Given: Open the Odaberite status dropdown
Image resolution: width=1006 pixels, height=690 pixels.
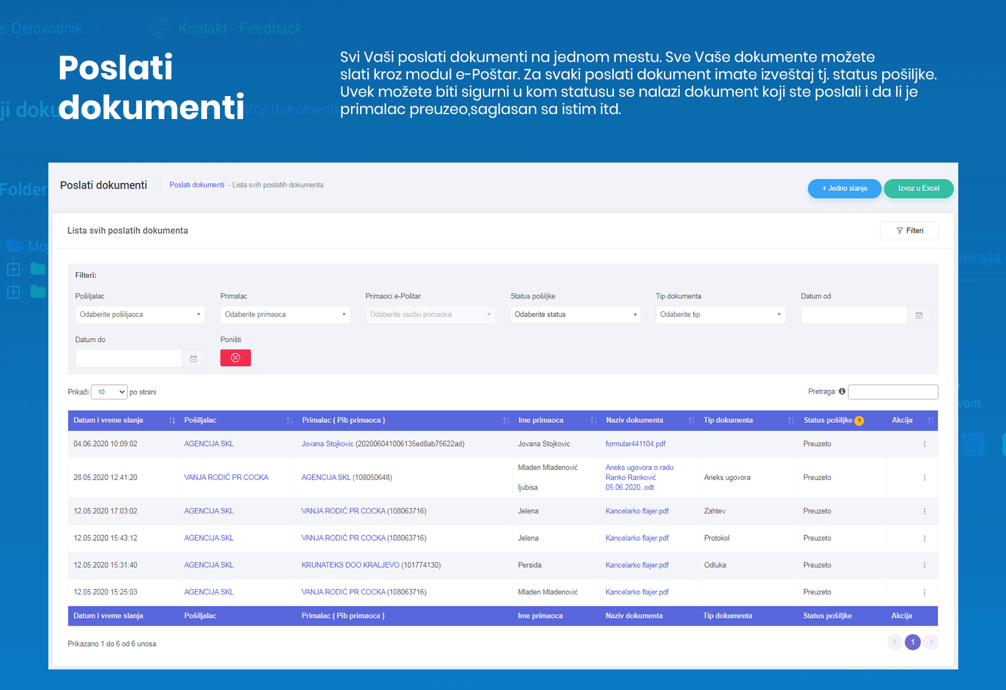Looking at the screenshot, I should [575, 315].
